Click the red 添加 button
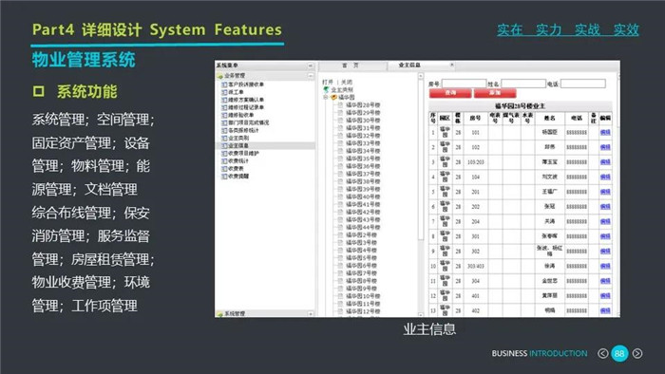Viewport: 665px width, 374px height. click(495, 93)
